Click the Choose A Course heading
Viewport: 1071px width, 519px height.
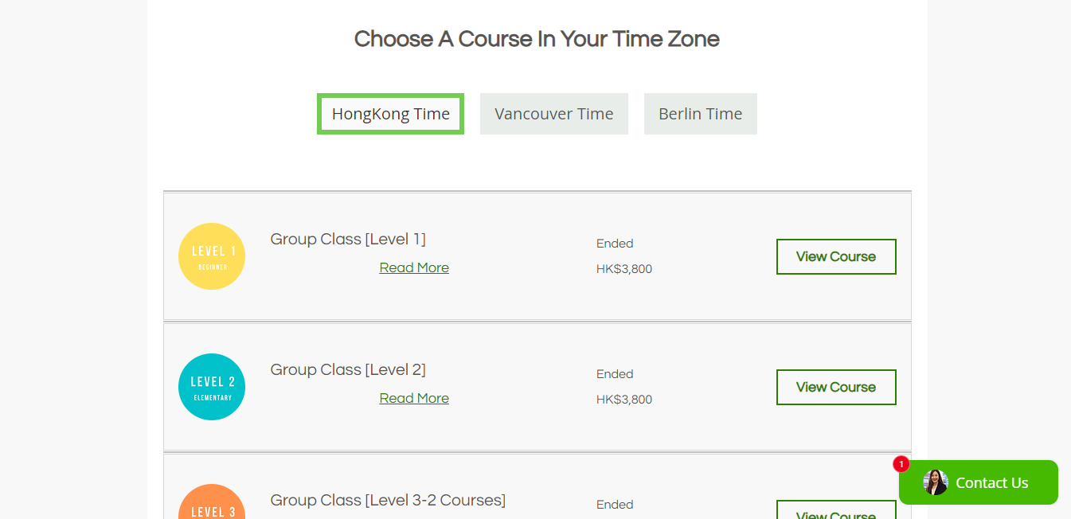click(x=537, y=39)
